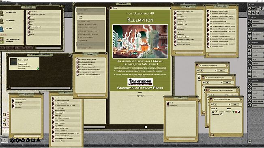Open Encounter: Dragon Hall in Encounters list

pos(221,21)
